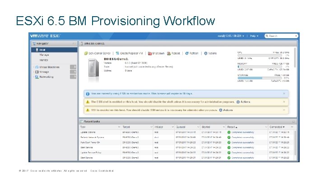Screen dimensions: 325x182
Task: Click the Get vCenter Server icon
Action: tap(86, 53)
